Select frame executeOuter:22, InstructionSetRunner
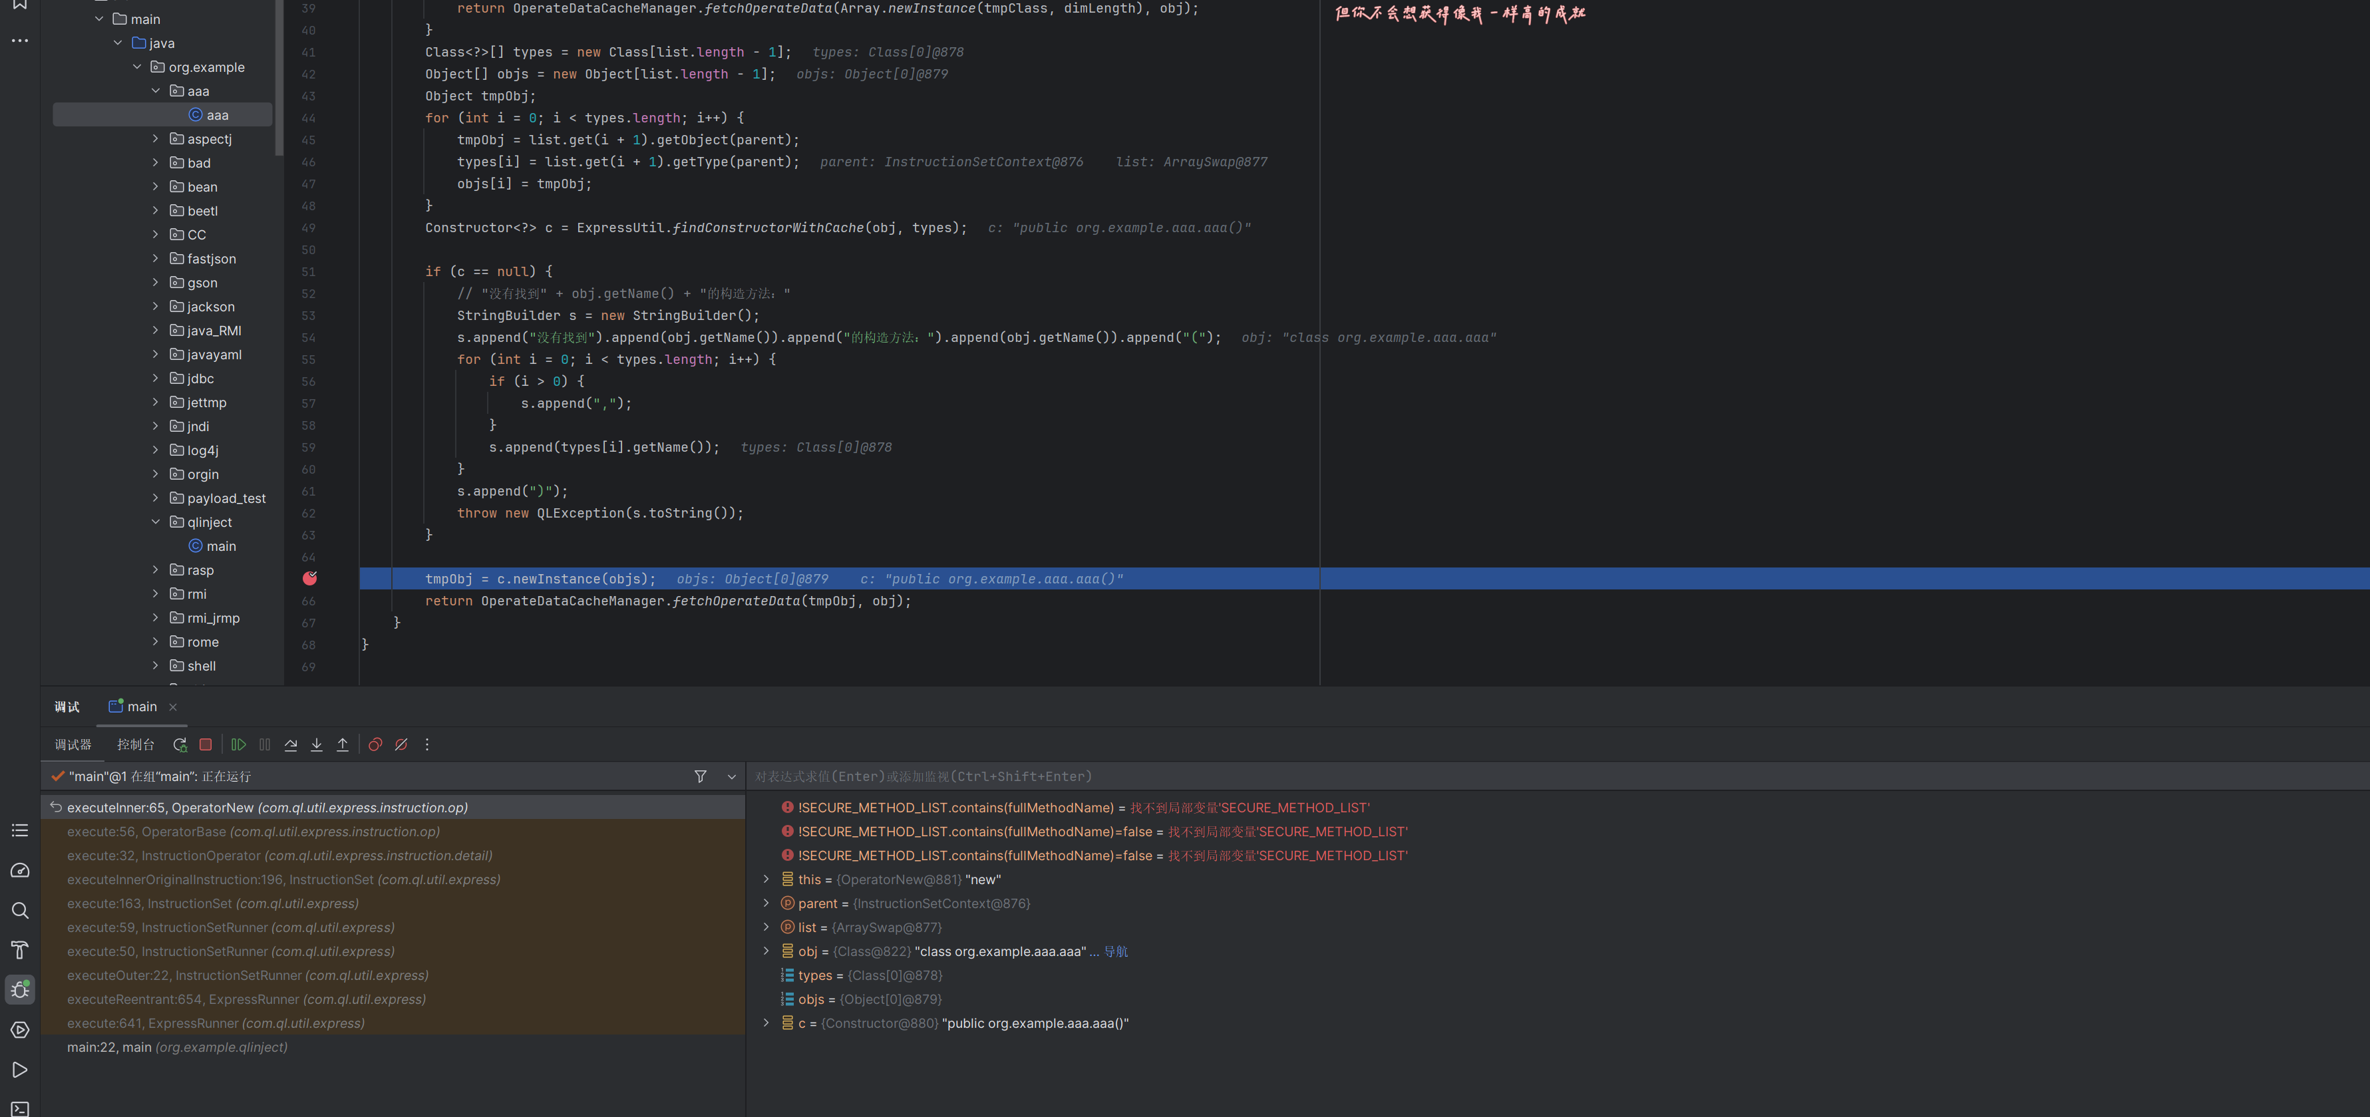The image size is (2370, 1117). (x=394, y=975)
